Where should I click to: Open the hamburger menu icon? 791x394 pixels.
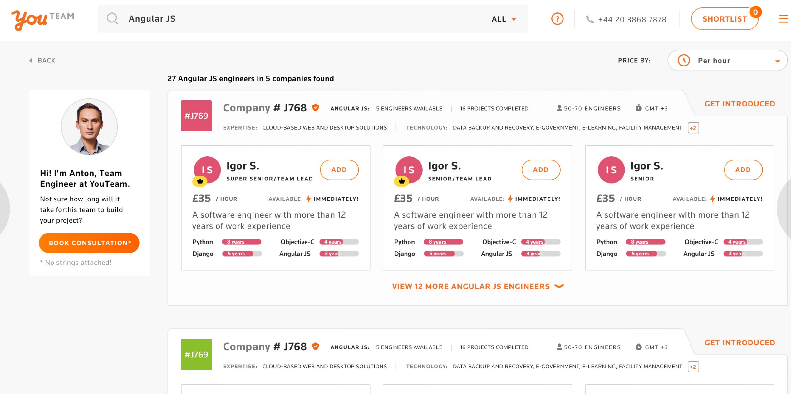click(x=783, y=19)
